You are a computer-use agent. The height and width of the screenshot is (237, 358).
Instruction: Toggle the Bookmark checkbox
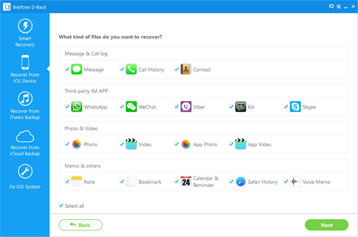click(122, 181)
